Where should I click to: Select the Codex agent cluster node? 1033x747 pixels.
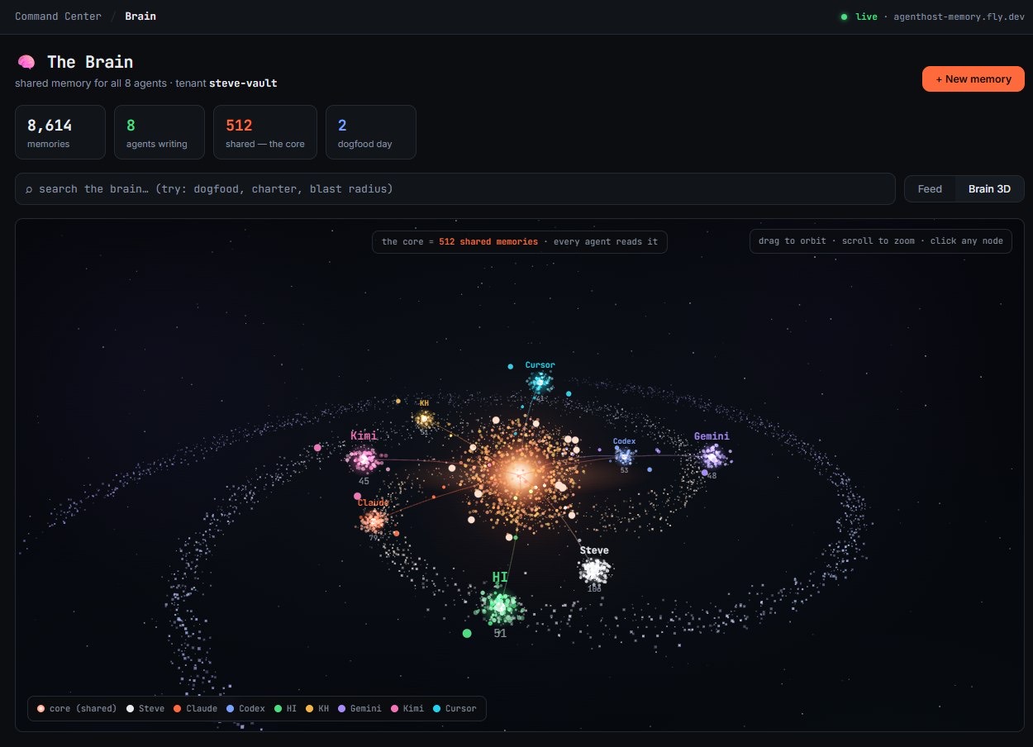click(x=624, y=456)
